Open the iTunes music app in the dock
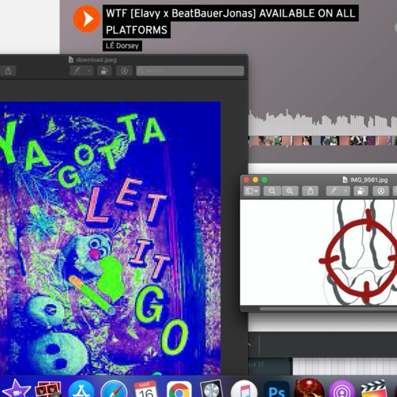The height and width of the screenshot is (397, 397). pos(244,389)
